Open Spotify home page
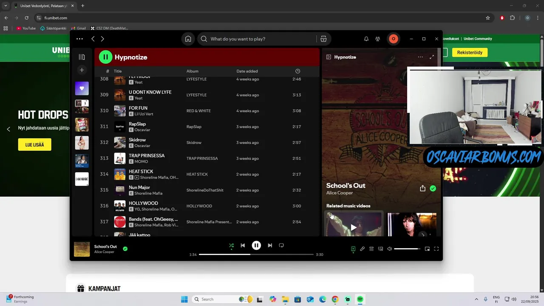The height and width of the screenshot is (306, 544). 188,39
